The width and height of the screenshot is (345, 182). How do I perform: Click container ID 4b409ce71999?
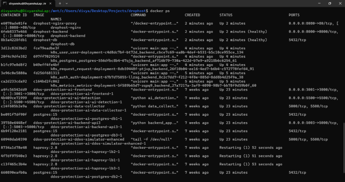click(14, 98)
